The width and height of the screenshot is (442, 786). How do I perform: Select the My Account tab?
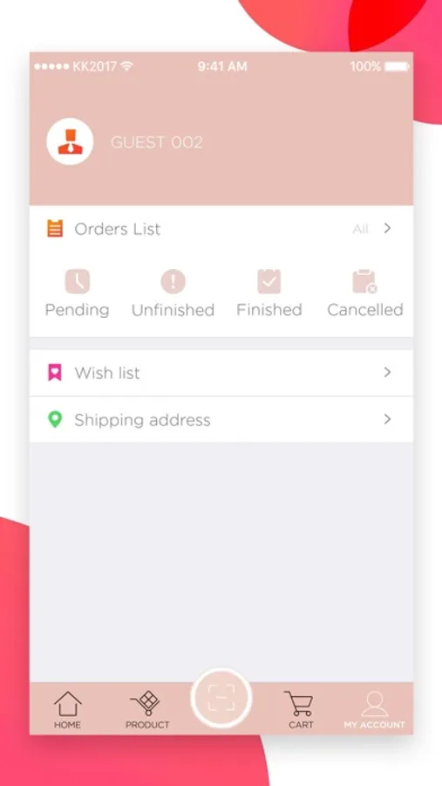pyautogui.click(x=374, y=709)
